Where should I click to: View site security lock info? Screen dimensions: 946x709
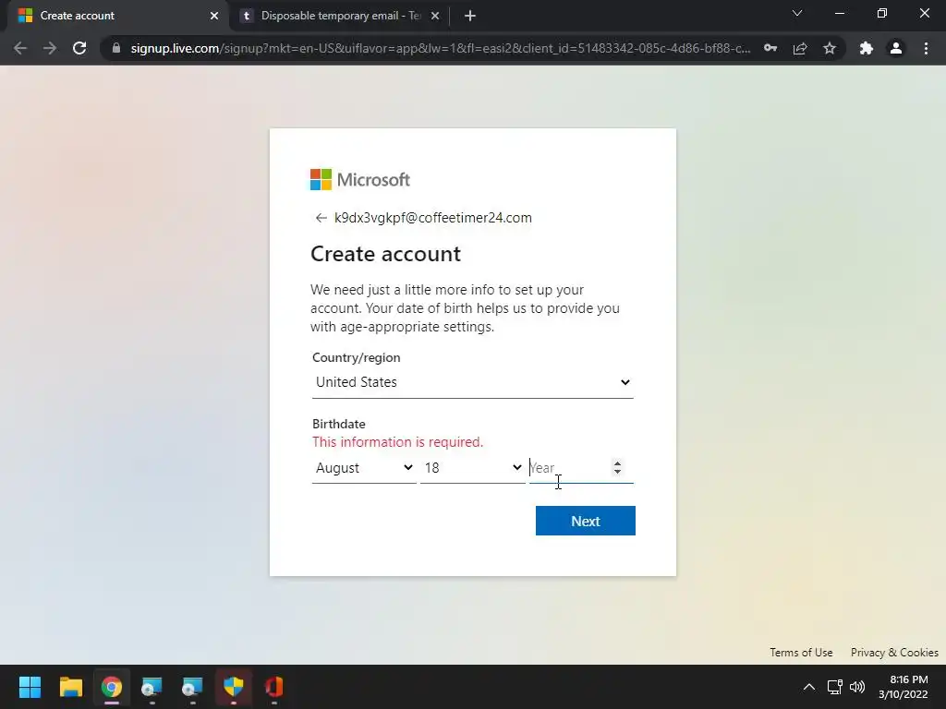tap(116, 48)
